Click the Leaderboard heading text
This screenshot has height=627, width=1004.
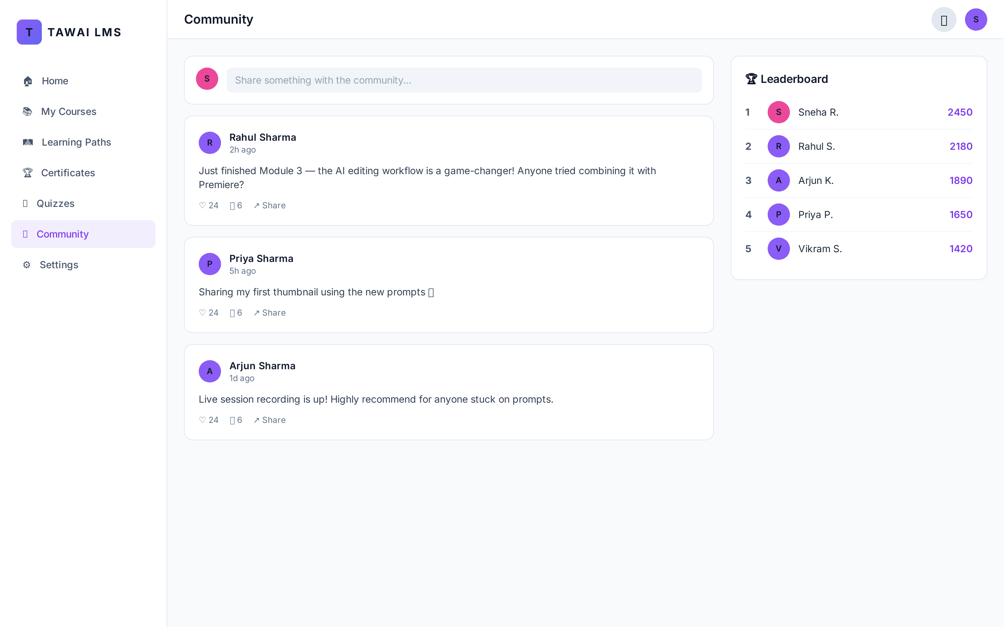tap(794, 79)
